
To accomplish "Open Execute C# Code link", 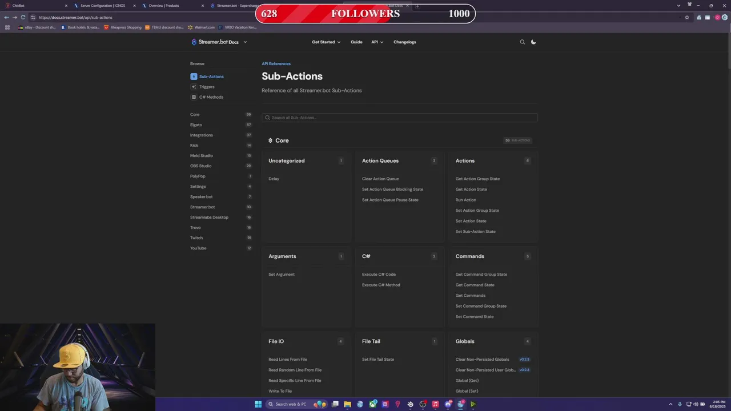I will coord(379,275).
